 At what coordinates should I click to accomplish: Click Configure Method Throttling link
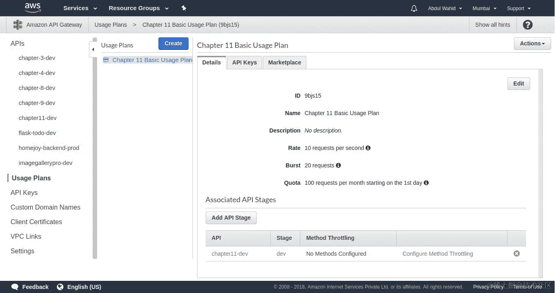(438, 254)
